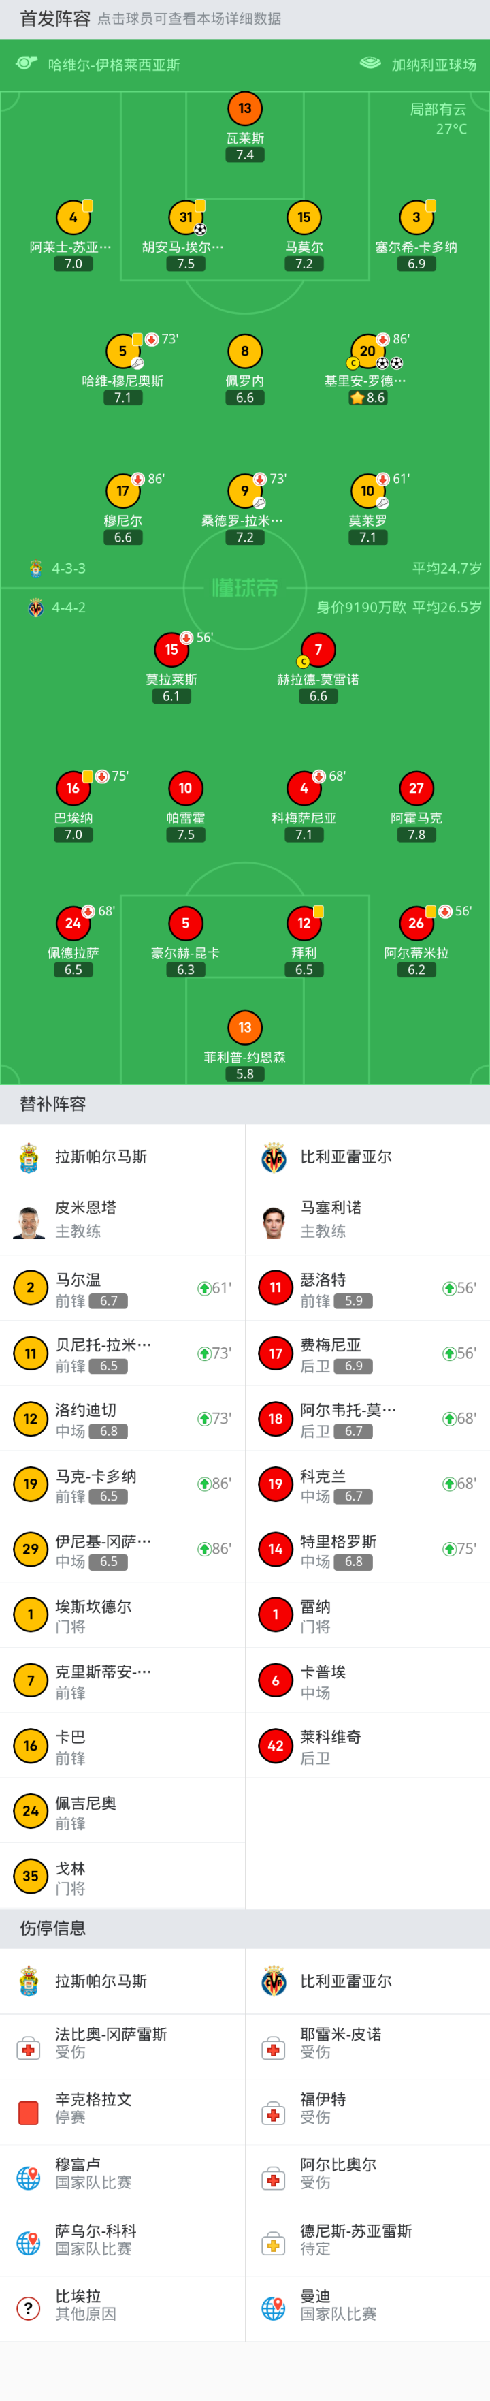Tap 帕雷霍's red number 10 badge
Screen dimensions: 490x2401
[x=185, y=789]
